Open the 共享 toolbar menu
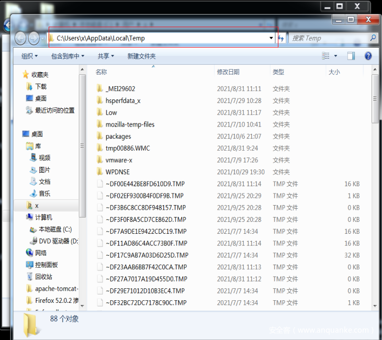The image size is (382, 340). 106,56
